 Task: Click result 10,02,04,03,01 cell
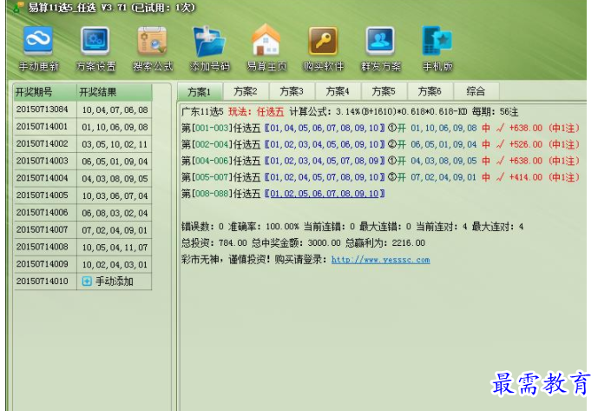[x=115, y=265]
